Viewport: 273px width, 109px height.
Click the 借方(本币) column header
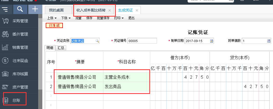(x=180, y=58)
